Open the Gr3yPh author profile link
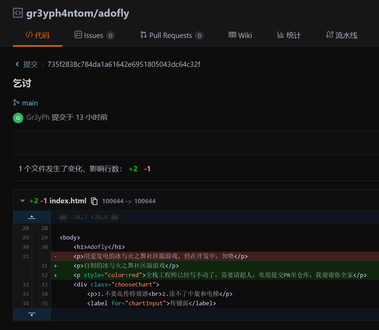 38,117
